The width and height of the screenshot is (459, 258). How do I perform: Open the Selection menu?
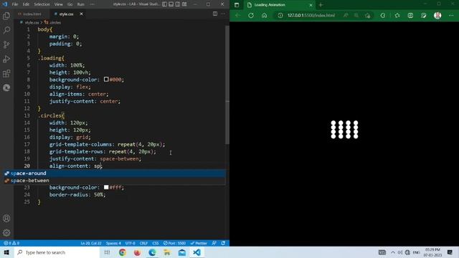tap(42, 4)
